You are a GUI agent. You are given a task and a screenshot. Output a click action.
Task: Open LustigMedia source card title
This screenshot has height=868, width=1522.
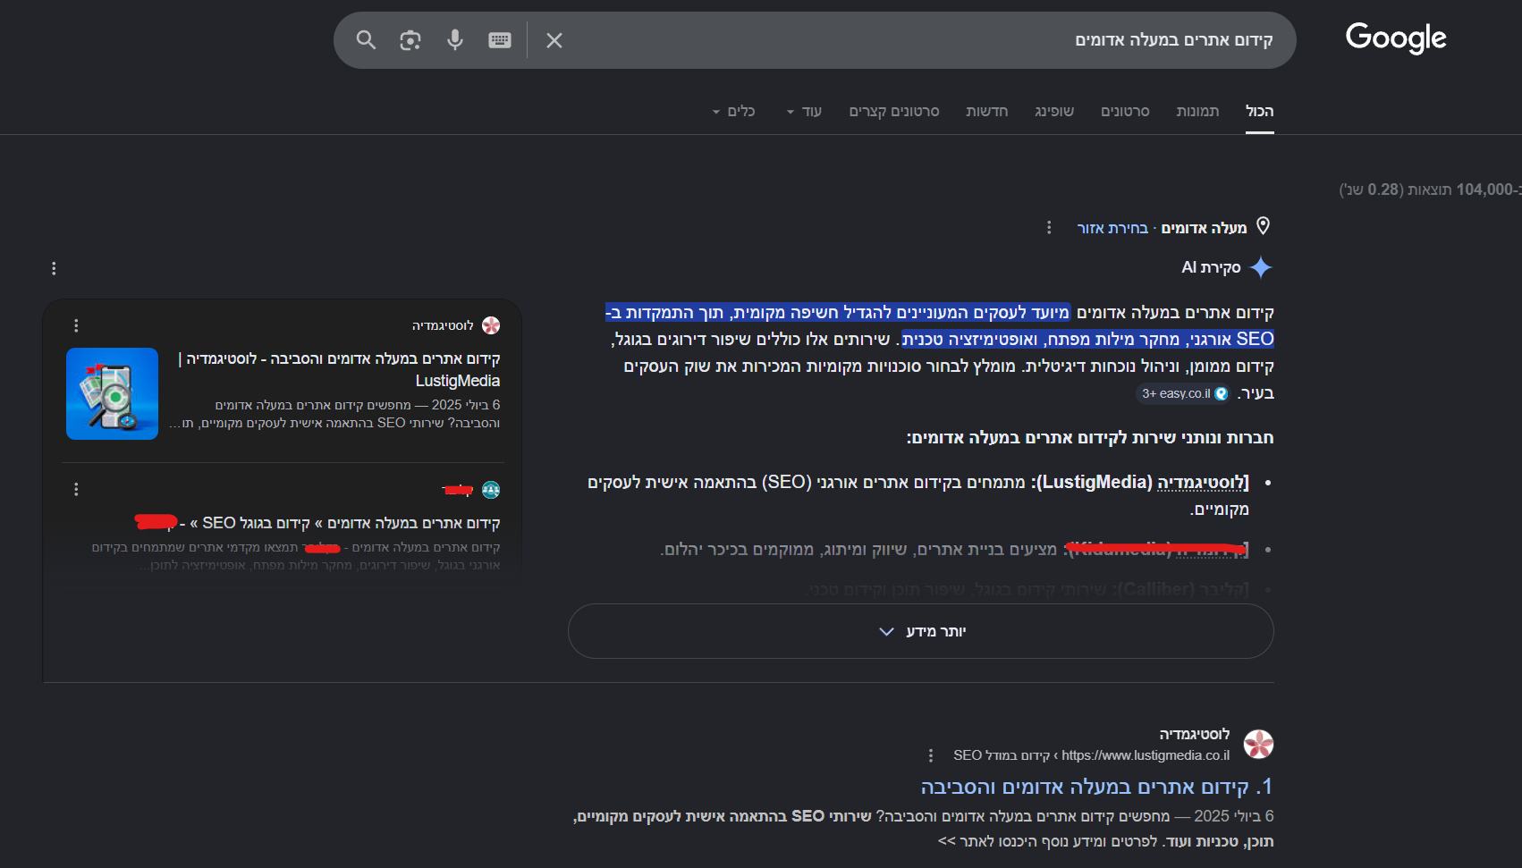(340, 369)
